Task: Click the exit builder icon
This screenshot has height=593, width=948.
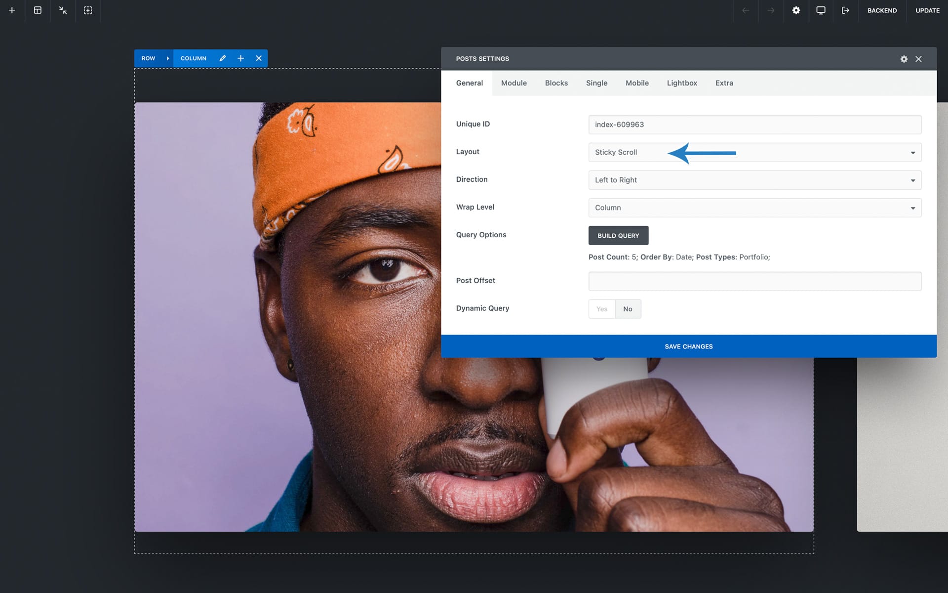Action: pyautogui.click(x=845, y=10)
